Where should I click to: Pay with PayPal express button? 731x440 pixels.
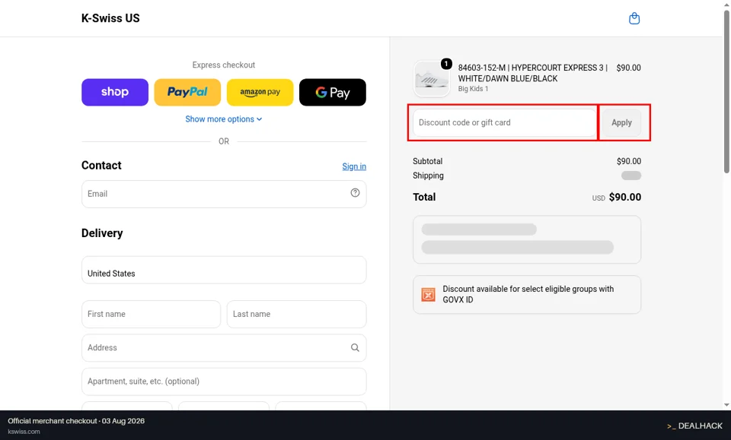pyautogui.click(x=187, y=92)
